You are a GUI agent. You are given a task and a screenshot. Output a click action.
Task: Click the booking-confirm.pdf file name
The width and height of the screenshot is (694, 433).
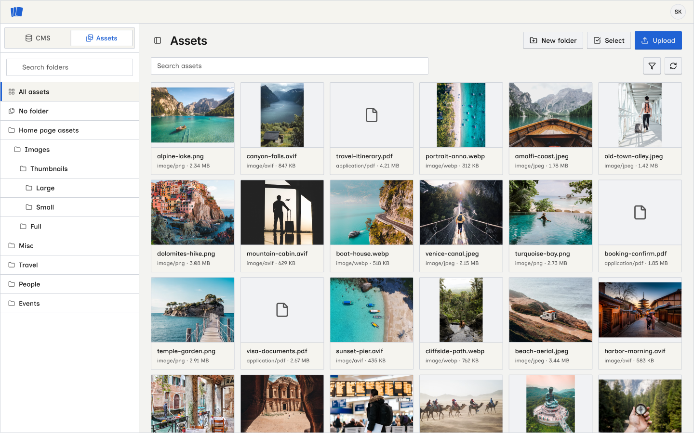[x=636, y=254]
